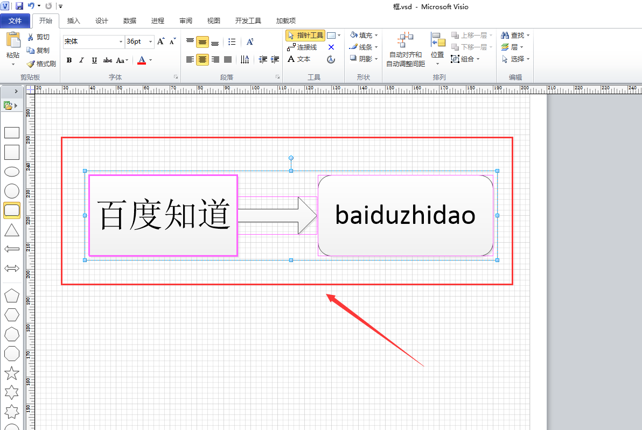Image resolution: width=642 pixels, height=430 pixels.
Task: Open the 位置 (Position) menu
Action: tap(437, 48)
